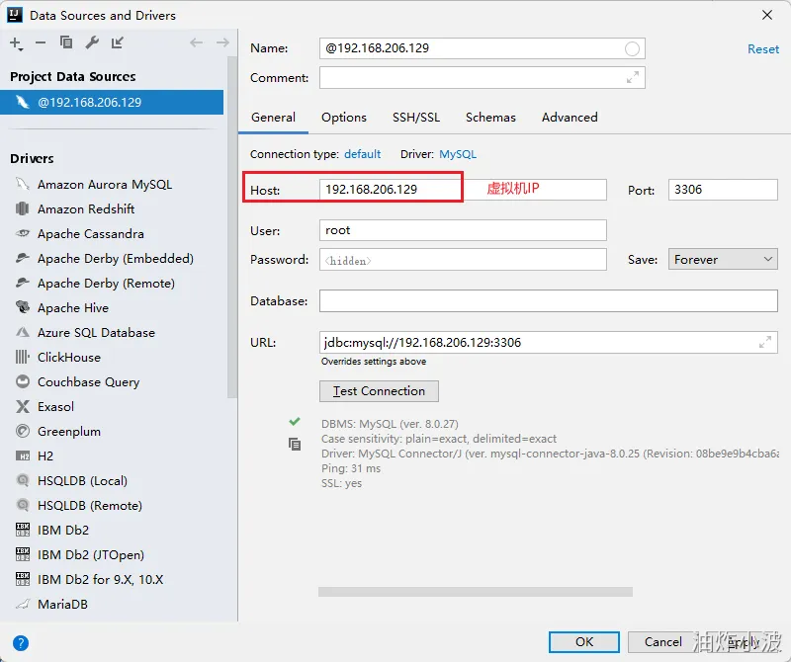Open the connection type 'default' selector

point(362,154)
